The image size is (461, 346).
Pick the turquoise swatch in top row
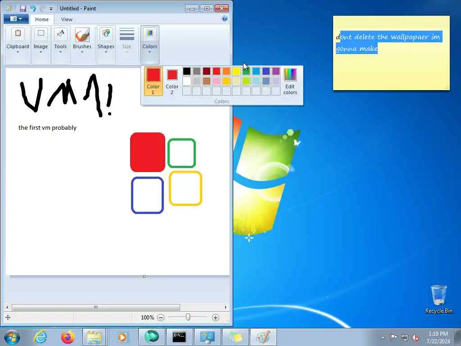click(x=256, y=71)
